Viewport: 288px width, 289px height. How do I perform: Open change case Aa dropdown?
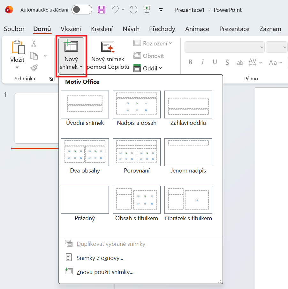[276, 63]
